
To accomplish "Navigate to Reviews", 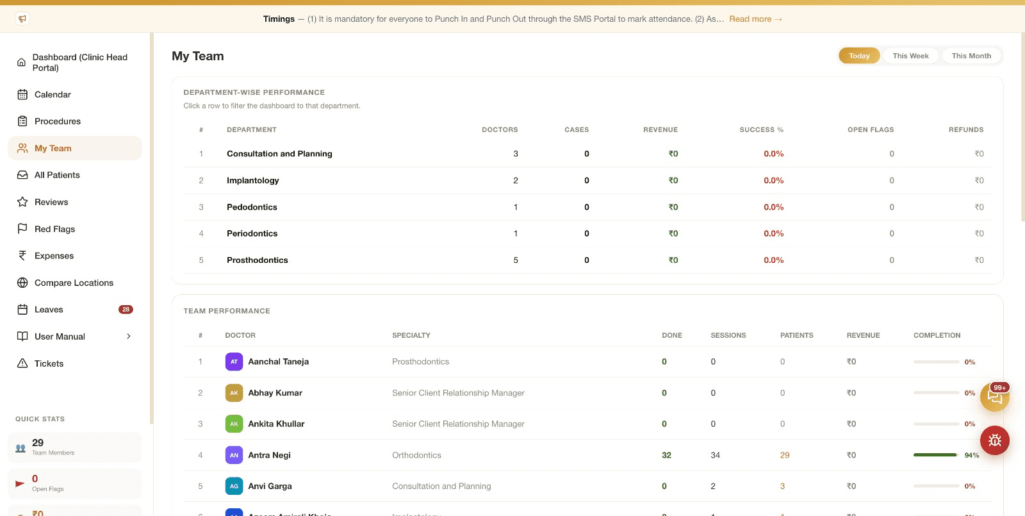I will (x=75, y=202).
